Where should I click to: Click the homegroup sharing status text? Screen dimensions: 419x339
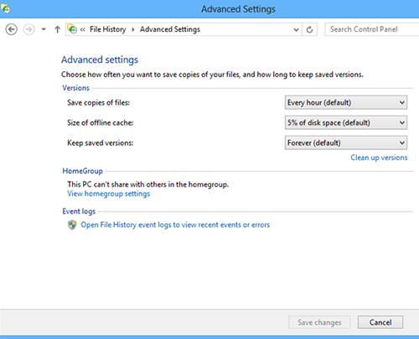tap(148, 184)
